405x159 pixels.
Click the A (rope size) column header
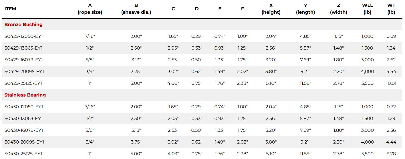[x=90, y=9]
